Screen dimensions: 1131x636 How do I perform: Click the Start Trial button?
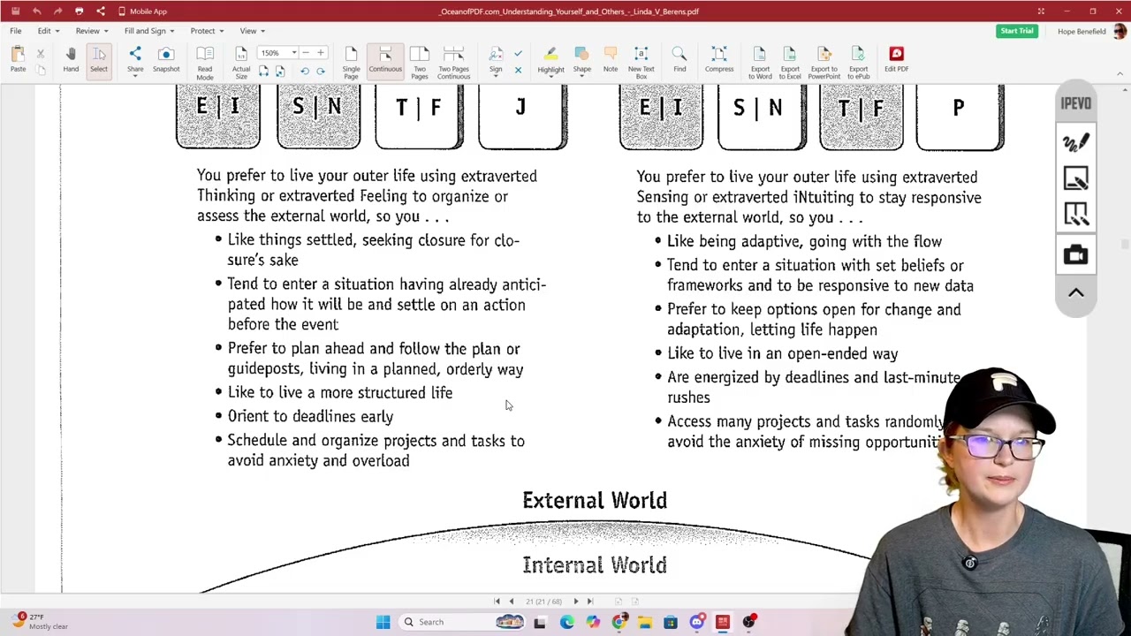coord(1017,31)
